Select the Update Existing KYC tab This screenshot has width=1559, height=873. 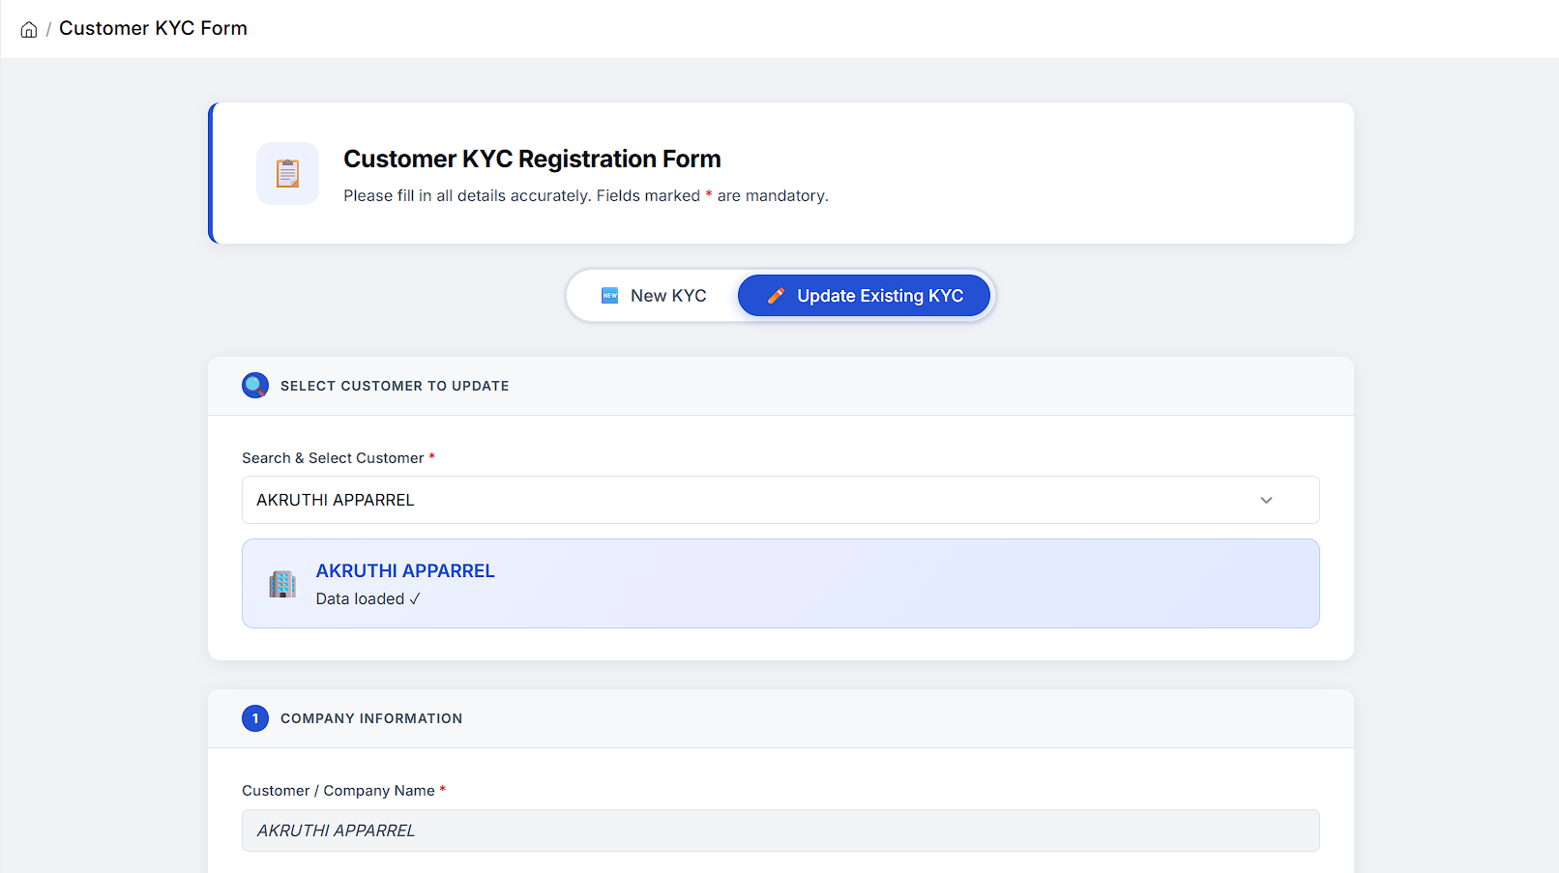tap(864, 296)
